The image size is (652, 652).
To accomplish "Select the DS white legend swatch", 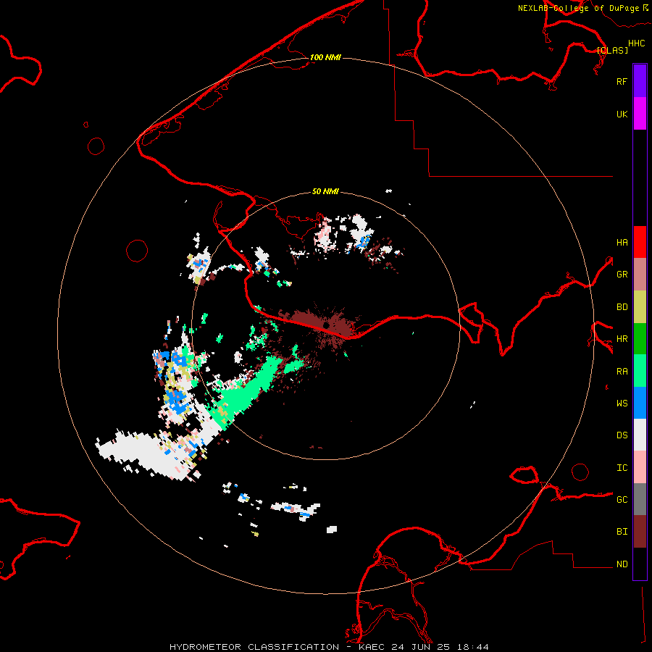I will (640, 435).
